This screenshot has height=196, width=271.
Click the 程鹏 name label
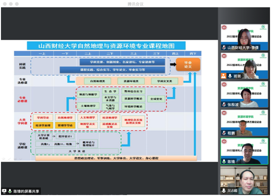tap(231, 133)
